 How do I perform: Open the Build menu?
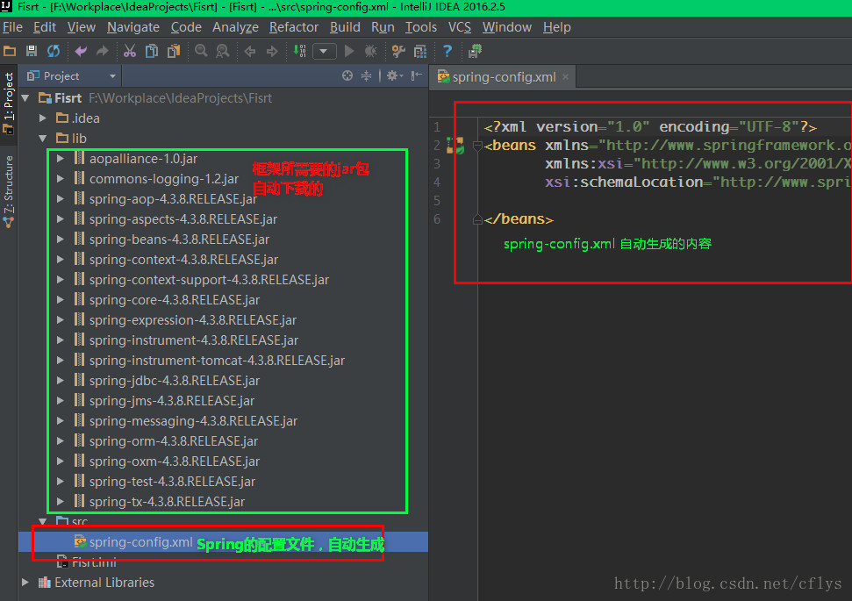(x=345, y=27)
